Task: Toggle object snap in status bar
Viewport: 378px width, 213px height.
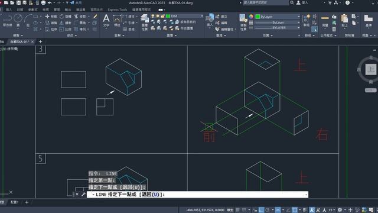Action: click(295, 210)
